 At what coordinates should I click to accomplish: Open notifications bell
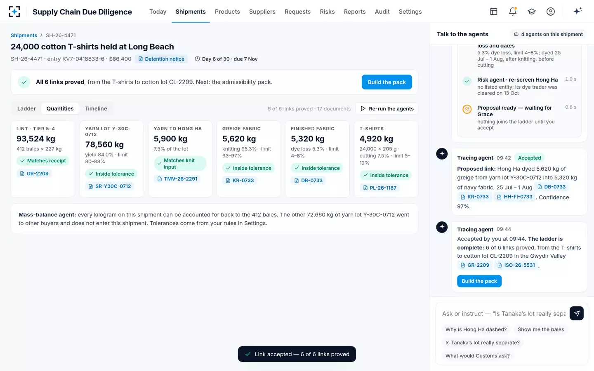pos(513,12)
